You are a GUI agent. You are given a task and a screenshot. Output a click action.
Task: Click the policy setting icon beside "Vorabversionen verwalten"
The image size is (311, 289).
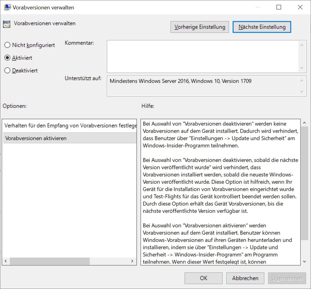pyautogui.click(x=7, y=24)
